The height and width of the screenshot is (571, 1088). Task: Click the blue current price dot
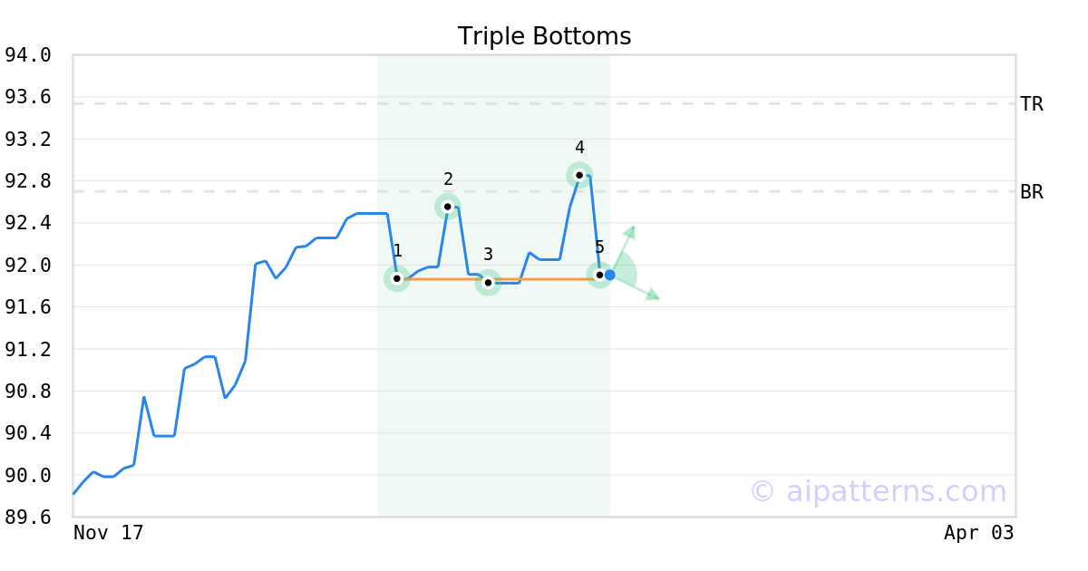click(610, 275)
